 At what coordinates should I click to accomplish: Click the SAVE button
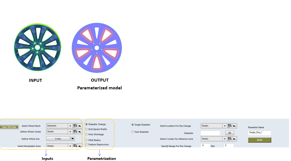coord(260,140)
